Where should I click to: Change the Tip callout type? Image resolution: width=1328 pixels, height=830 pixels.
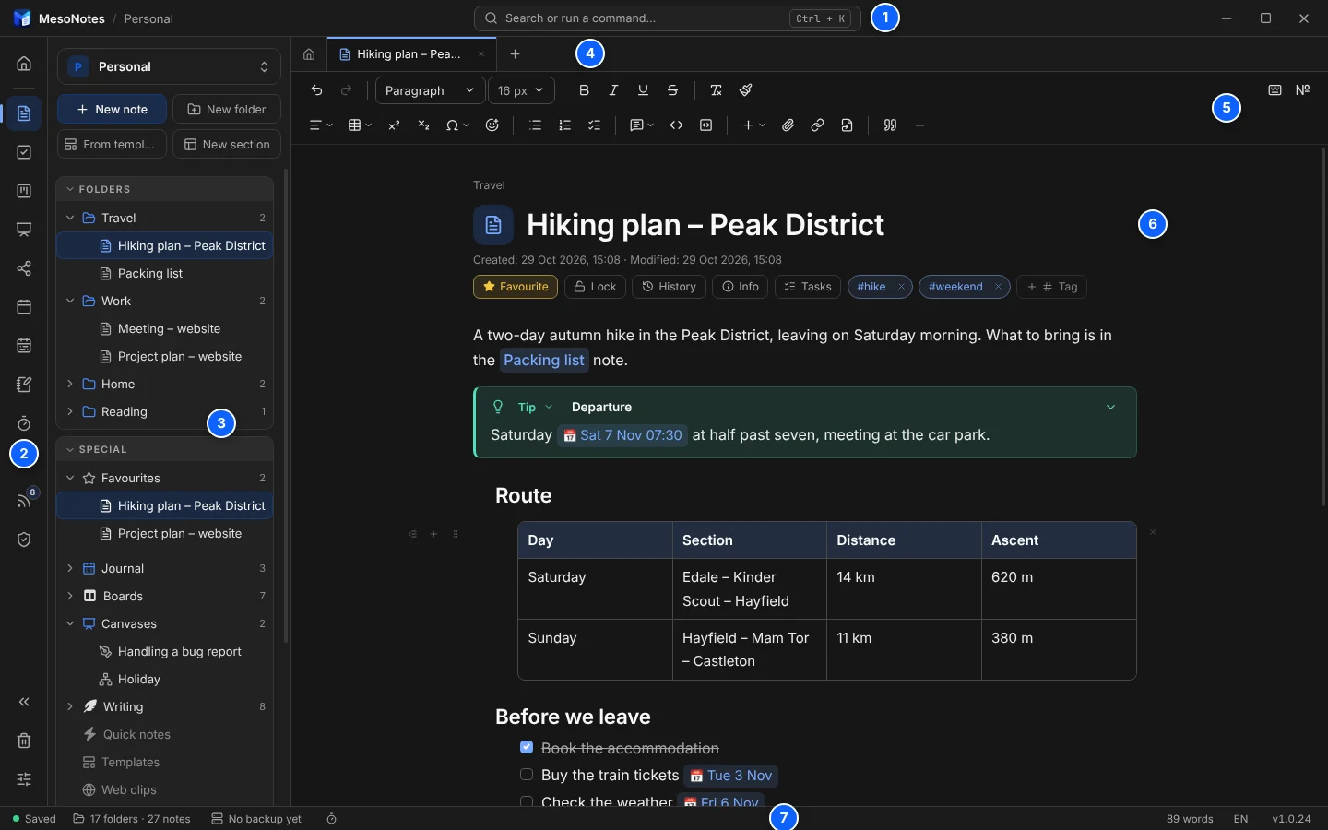pyautogui.click(x=535, y=407)
